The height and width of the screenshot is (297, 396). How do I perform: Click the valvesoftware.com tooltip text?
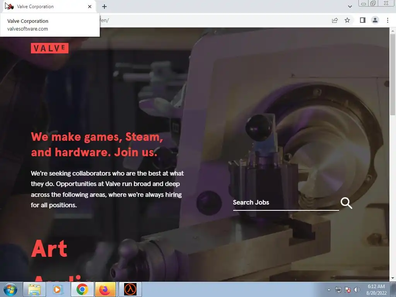coord(27,29)
